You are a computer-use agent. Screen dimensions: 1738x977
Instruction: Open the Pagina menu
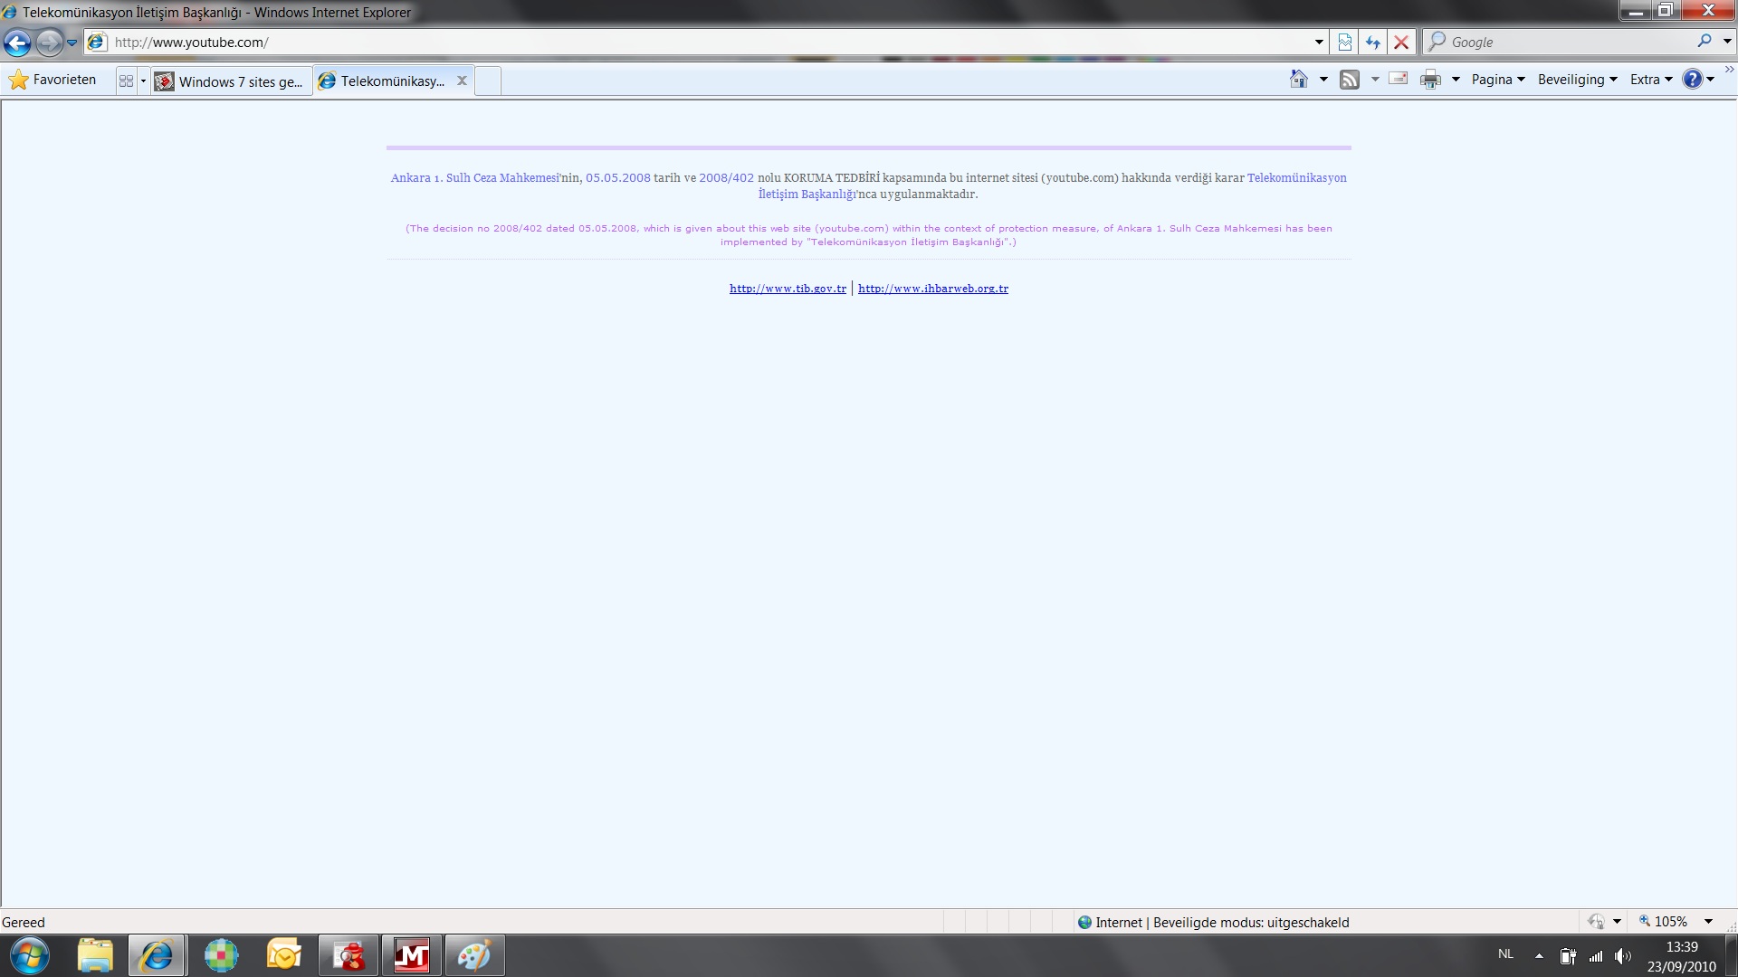(1498, 80)
